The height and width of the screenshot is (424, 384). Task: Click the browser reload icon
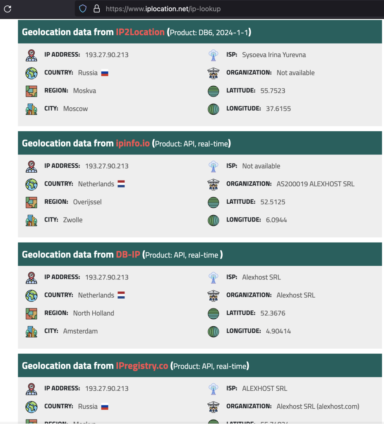point(7,8)
